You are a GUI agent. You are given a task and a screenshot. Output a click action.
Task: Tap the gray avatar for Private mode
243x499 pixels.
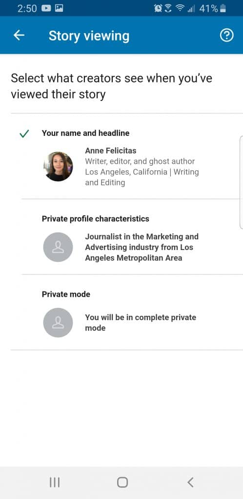point(58,323)
